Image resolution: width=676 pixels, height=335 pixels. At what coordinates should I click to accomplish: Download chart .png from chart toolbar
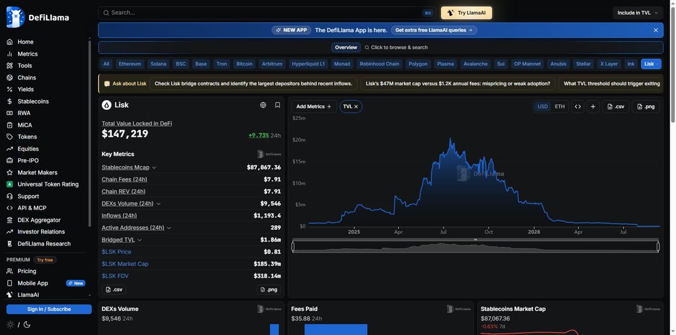coord(646,106)
